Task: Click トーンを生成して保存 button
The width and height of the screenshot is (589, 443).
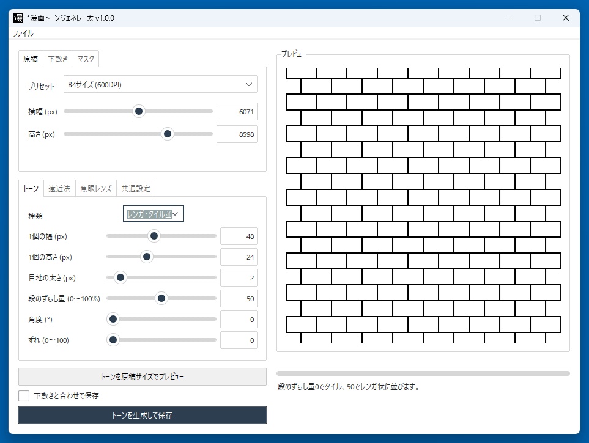Action: coord(143,416)
